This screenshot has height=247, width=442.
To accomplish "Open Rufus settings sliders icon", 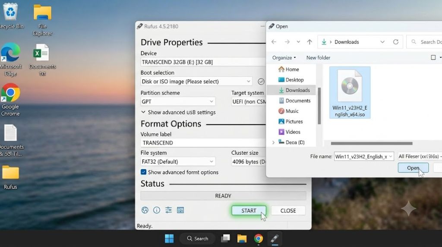I will pyautogui.click(x=169, y=210).
